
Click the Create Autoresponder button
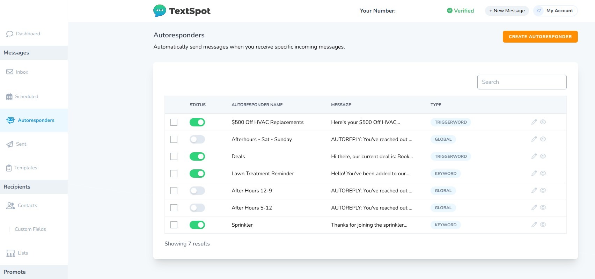click(540, 37)
